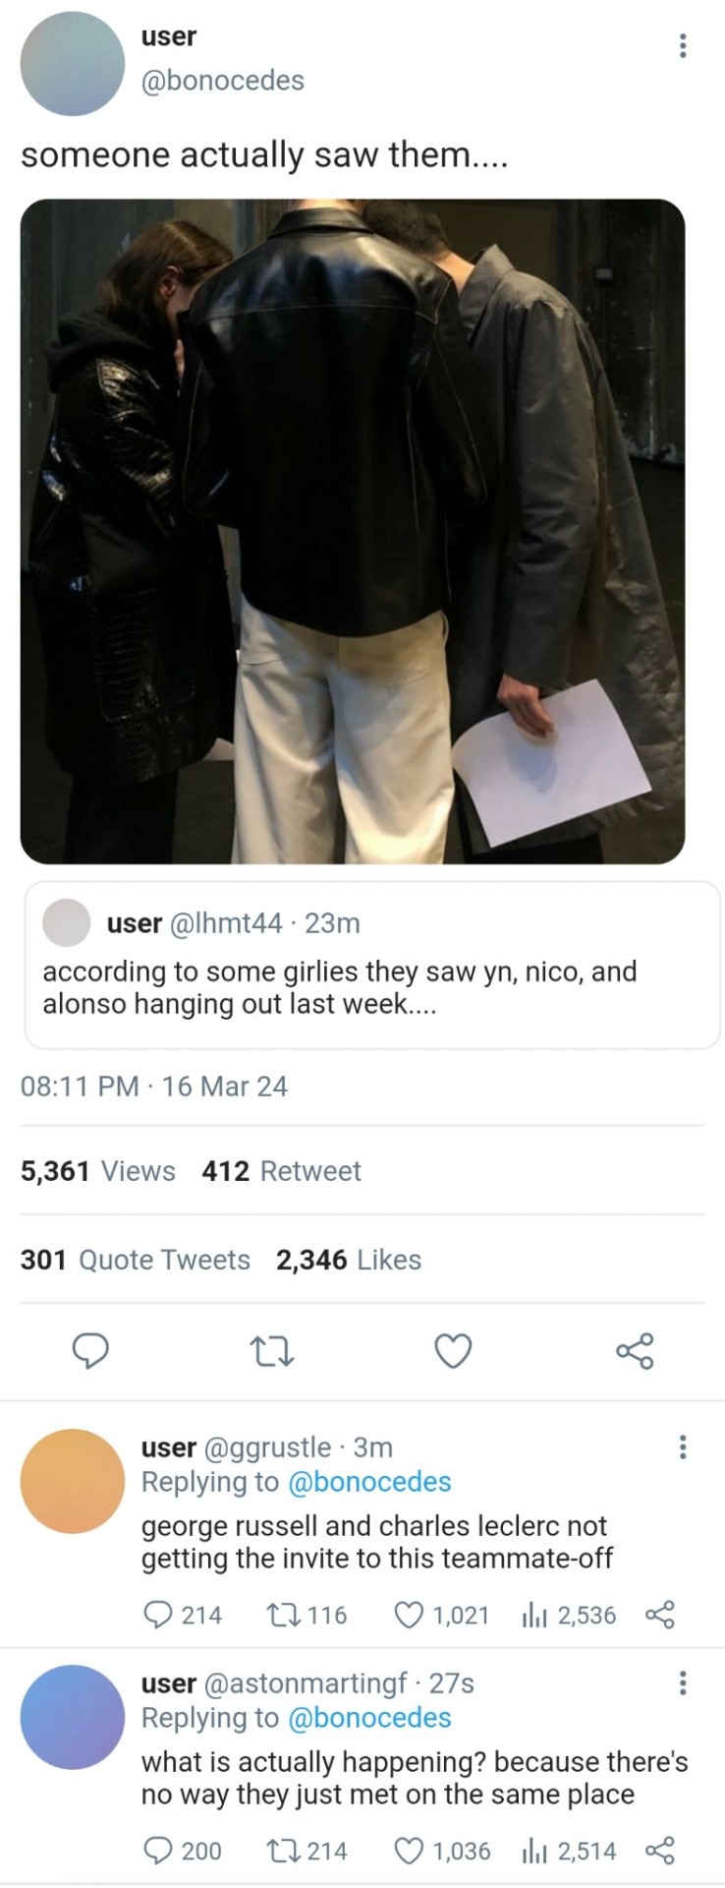
Task: Reply to @ggrustle's comment
Action: 157,1615
